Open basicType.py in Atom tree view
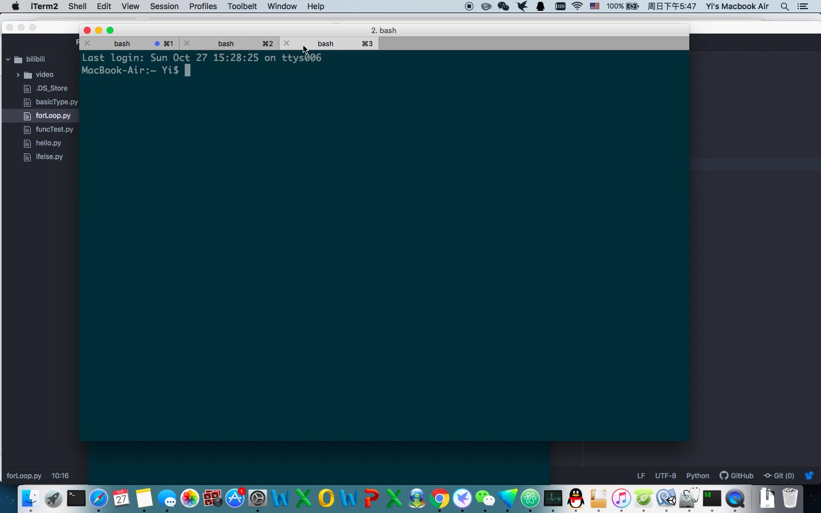The width and height of the screenshot is (821, 513). click(56, 102)
